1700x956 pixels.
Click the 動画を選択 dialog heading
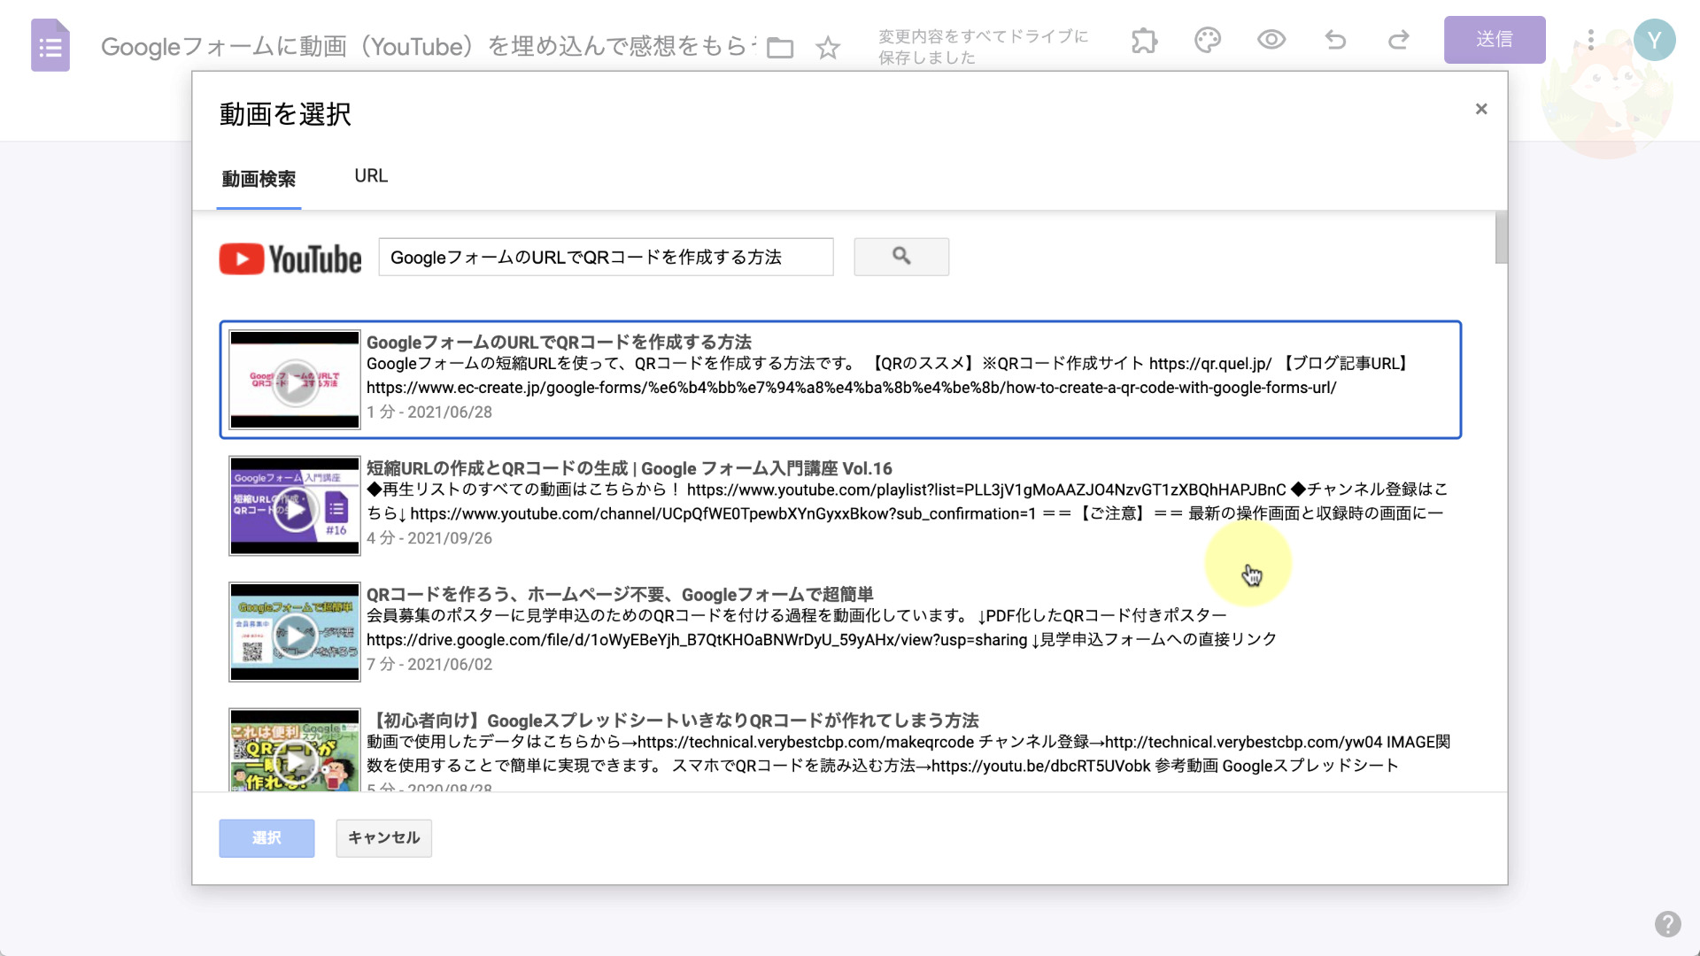pos(285,114)
